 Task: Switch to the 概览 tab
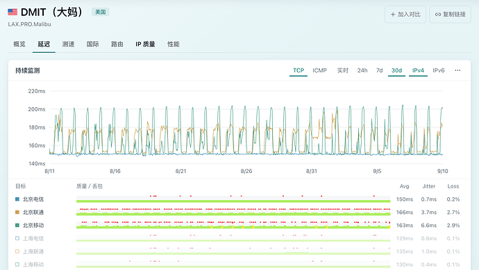click(19, 44)
